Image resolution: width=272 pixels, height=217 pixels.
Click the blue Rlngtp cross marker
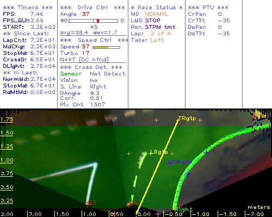tap(169, 163)
